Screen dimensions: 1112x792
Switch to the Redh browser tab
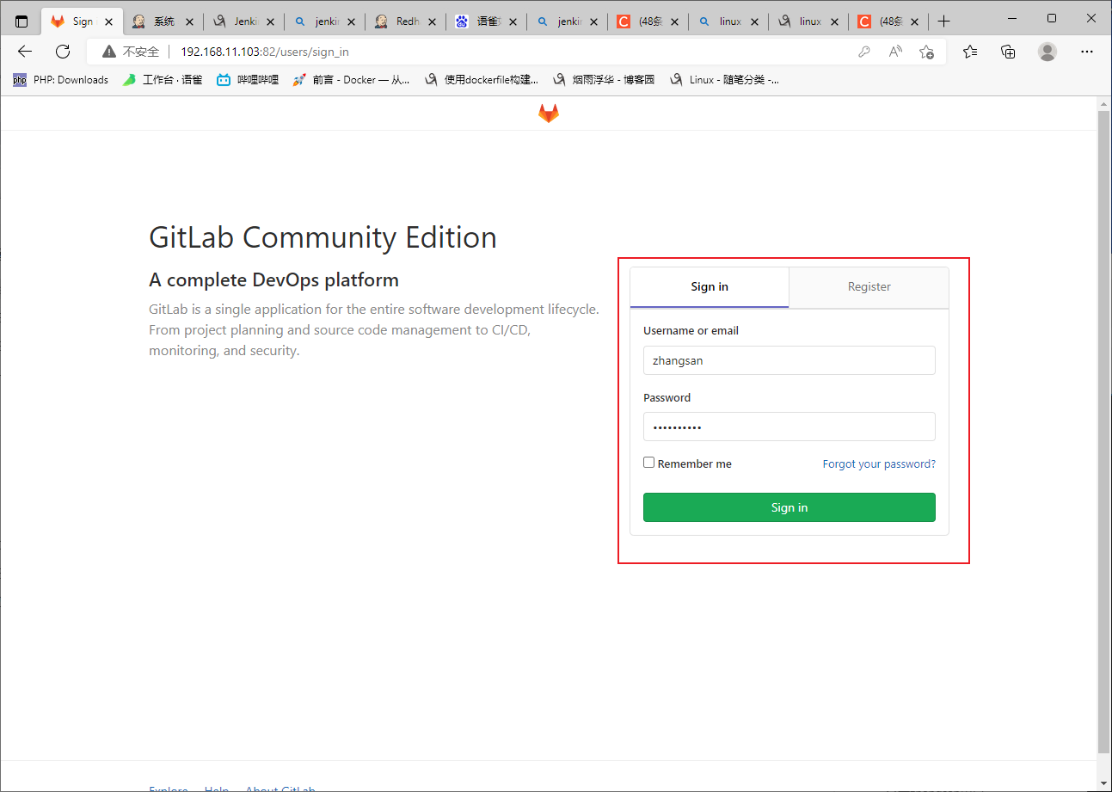coord(405,21)
